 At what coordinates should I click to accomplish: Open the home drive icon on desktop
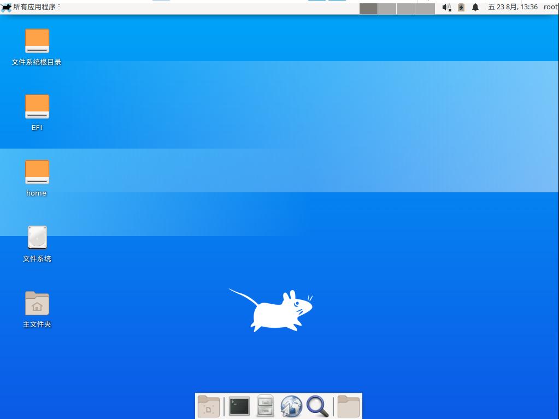coord(37,172)
